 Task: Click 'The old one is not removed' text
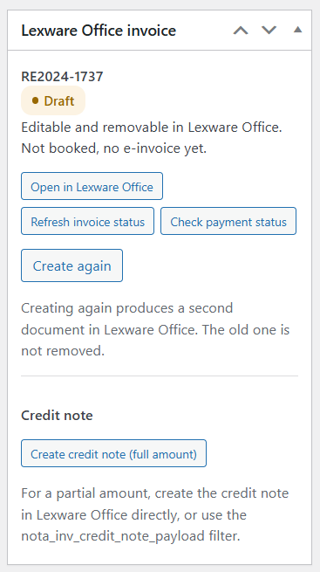(155, 341)
